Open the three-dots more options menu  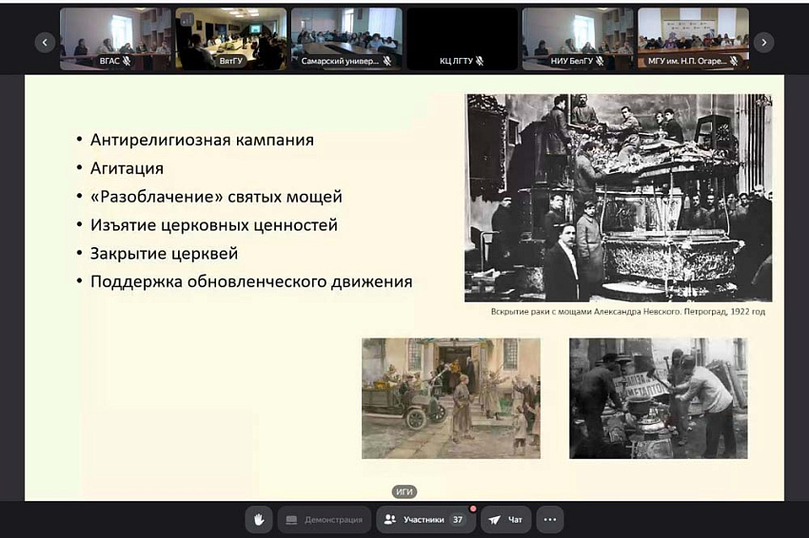(549, 520)
